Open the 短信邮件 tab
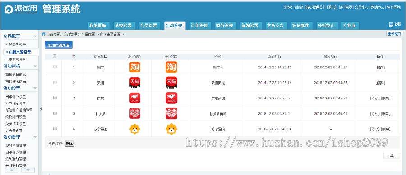This screenshot has height=175, width=406. pyautogui.click(x=301, y=26)
